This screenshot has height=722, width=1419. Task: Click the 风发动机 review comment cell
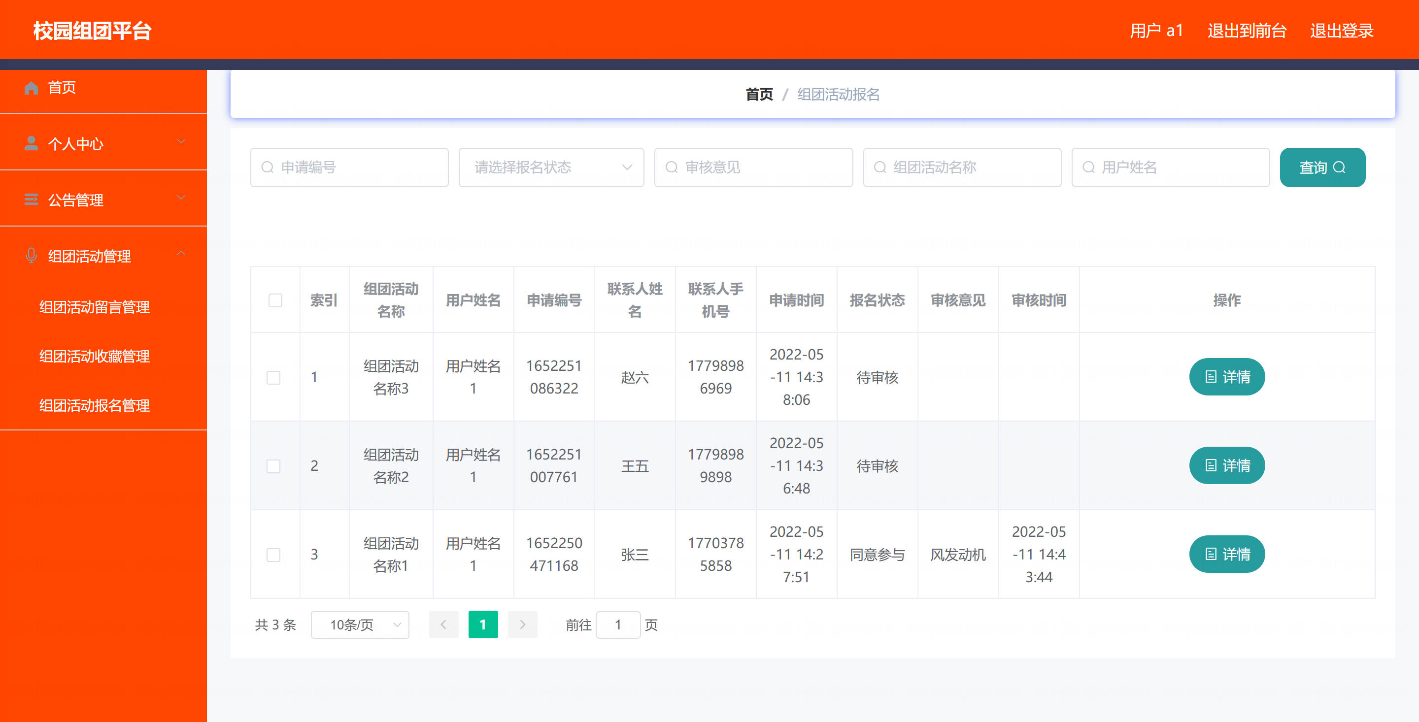point(958,555)
